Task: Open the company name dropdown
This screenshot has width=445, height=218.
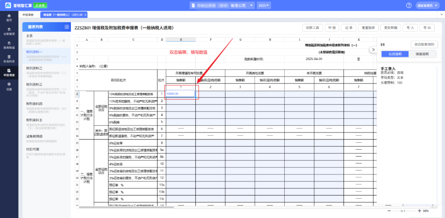Action: coord(223,5)
